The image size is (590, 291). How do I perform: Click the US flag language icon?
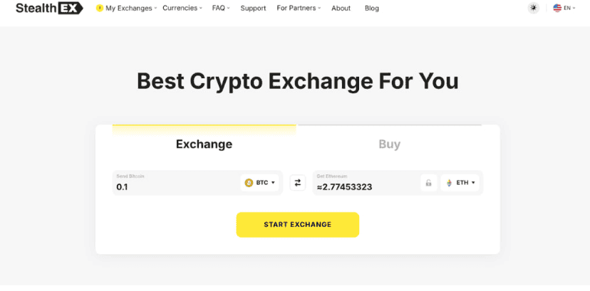[x=557, y=9]
